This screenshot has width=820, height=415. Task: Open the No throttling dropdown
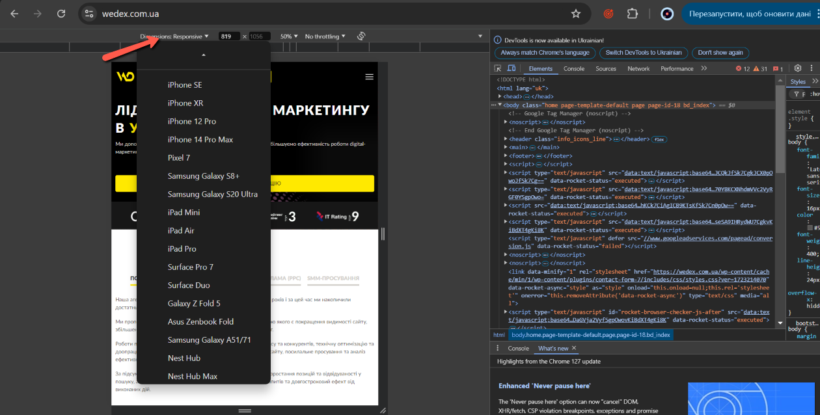325,36
